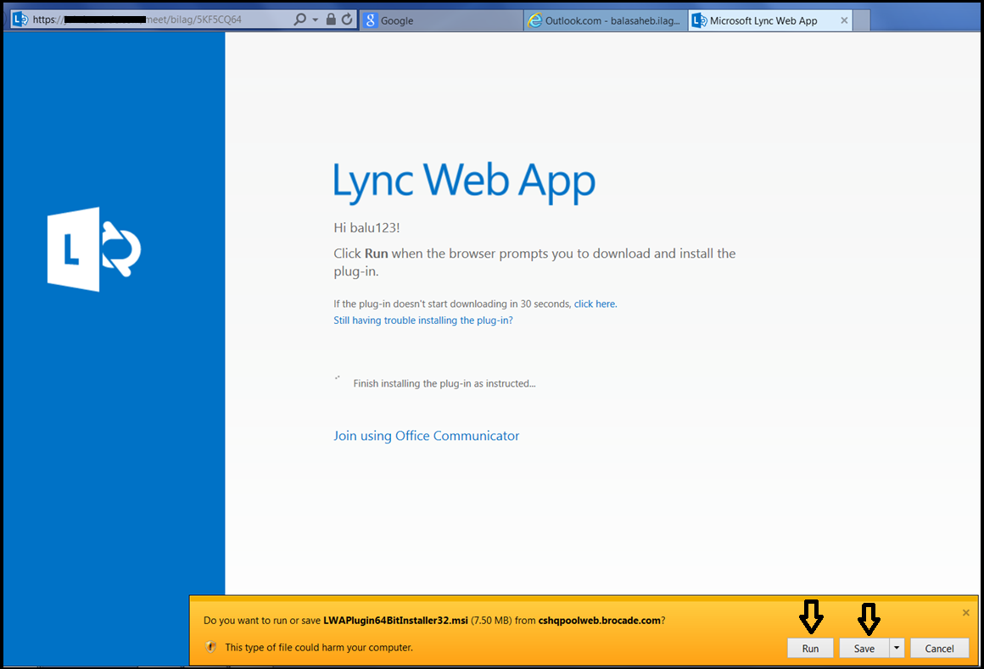Image resolution: width=984 pixels, height=669 pixels.
Task: Click the security shield warning icon
Action: [x=211, y=647]
